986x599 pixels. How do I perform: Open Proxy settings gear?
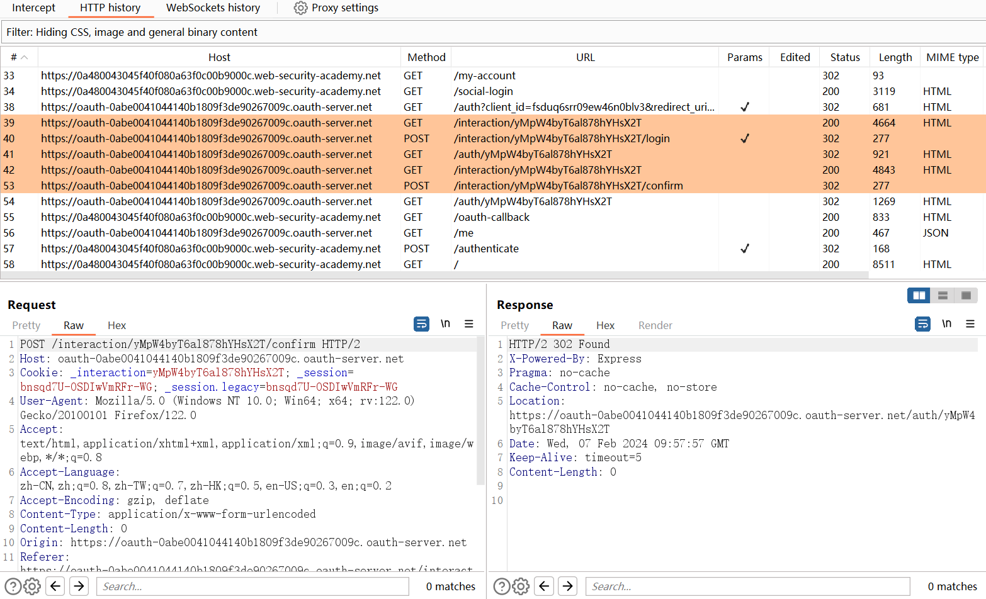[301, 8]
